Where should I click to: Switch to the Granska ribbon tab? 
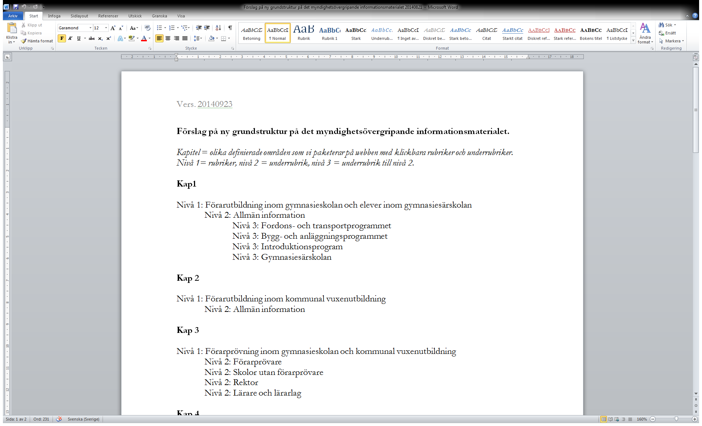[x=160, y=16]
